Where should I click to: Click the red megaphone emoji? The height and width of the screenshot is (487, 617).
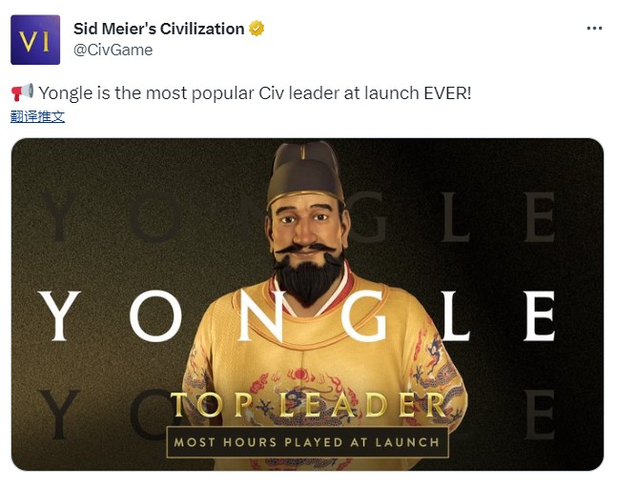coord(21,92)
